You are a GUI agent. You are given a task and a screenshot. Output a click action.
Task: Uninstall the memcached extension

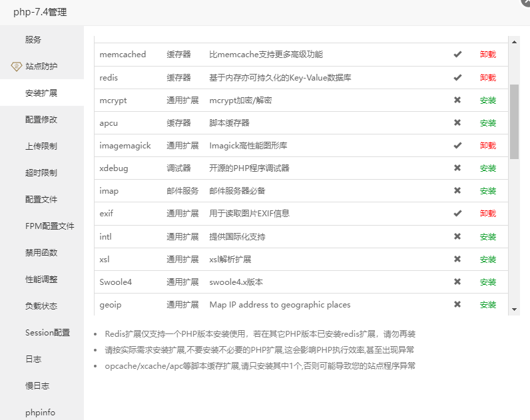click(488, 55)
